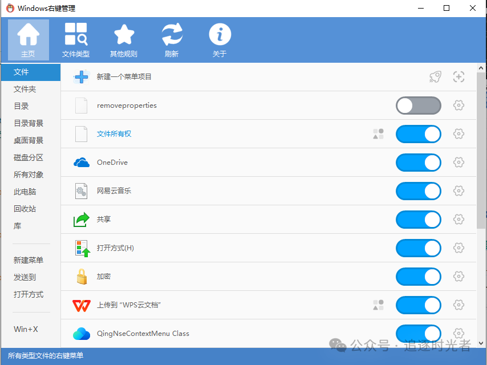
Task: Click the vertical scrollbar thumb
Action: coord(481,151)
